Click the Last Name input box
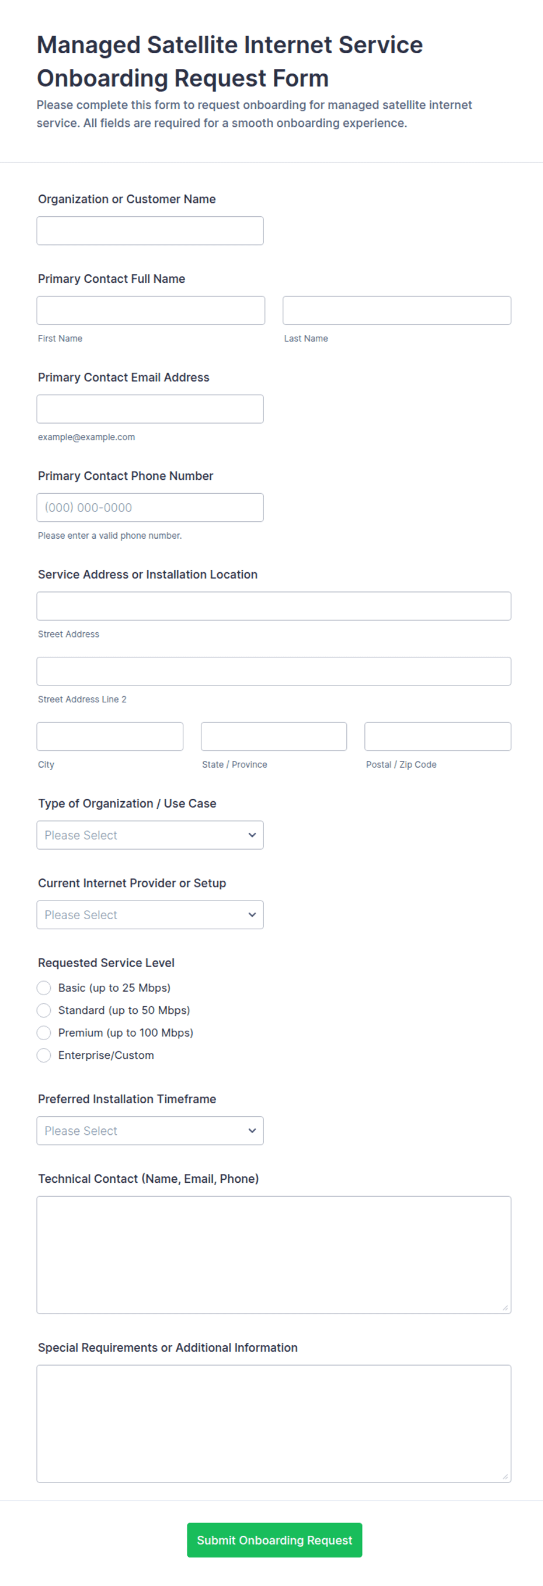This screenshot has height=1586, width=543. pos(396,310)
